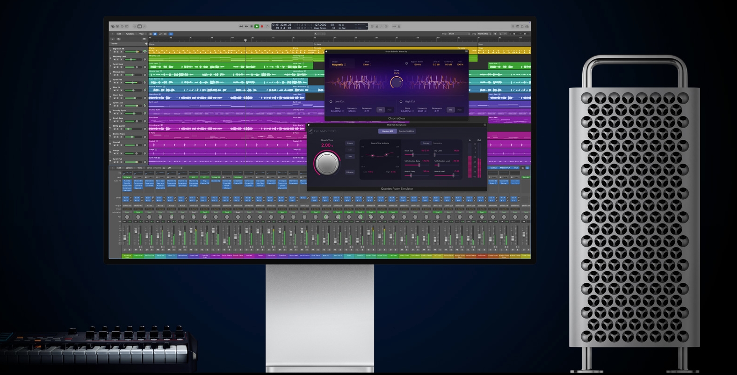This screenshot has width=737, height=375.
Task: Open the Snap mode dropdown set to Smart
Action: (459, 34)
